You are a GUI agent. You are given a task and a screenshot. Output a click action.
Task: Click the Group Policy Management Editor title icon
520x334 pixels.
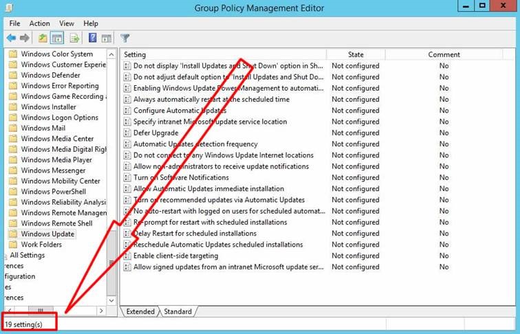point(10,8)
